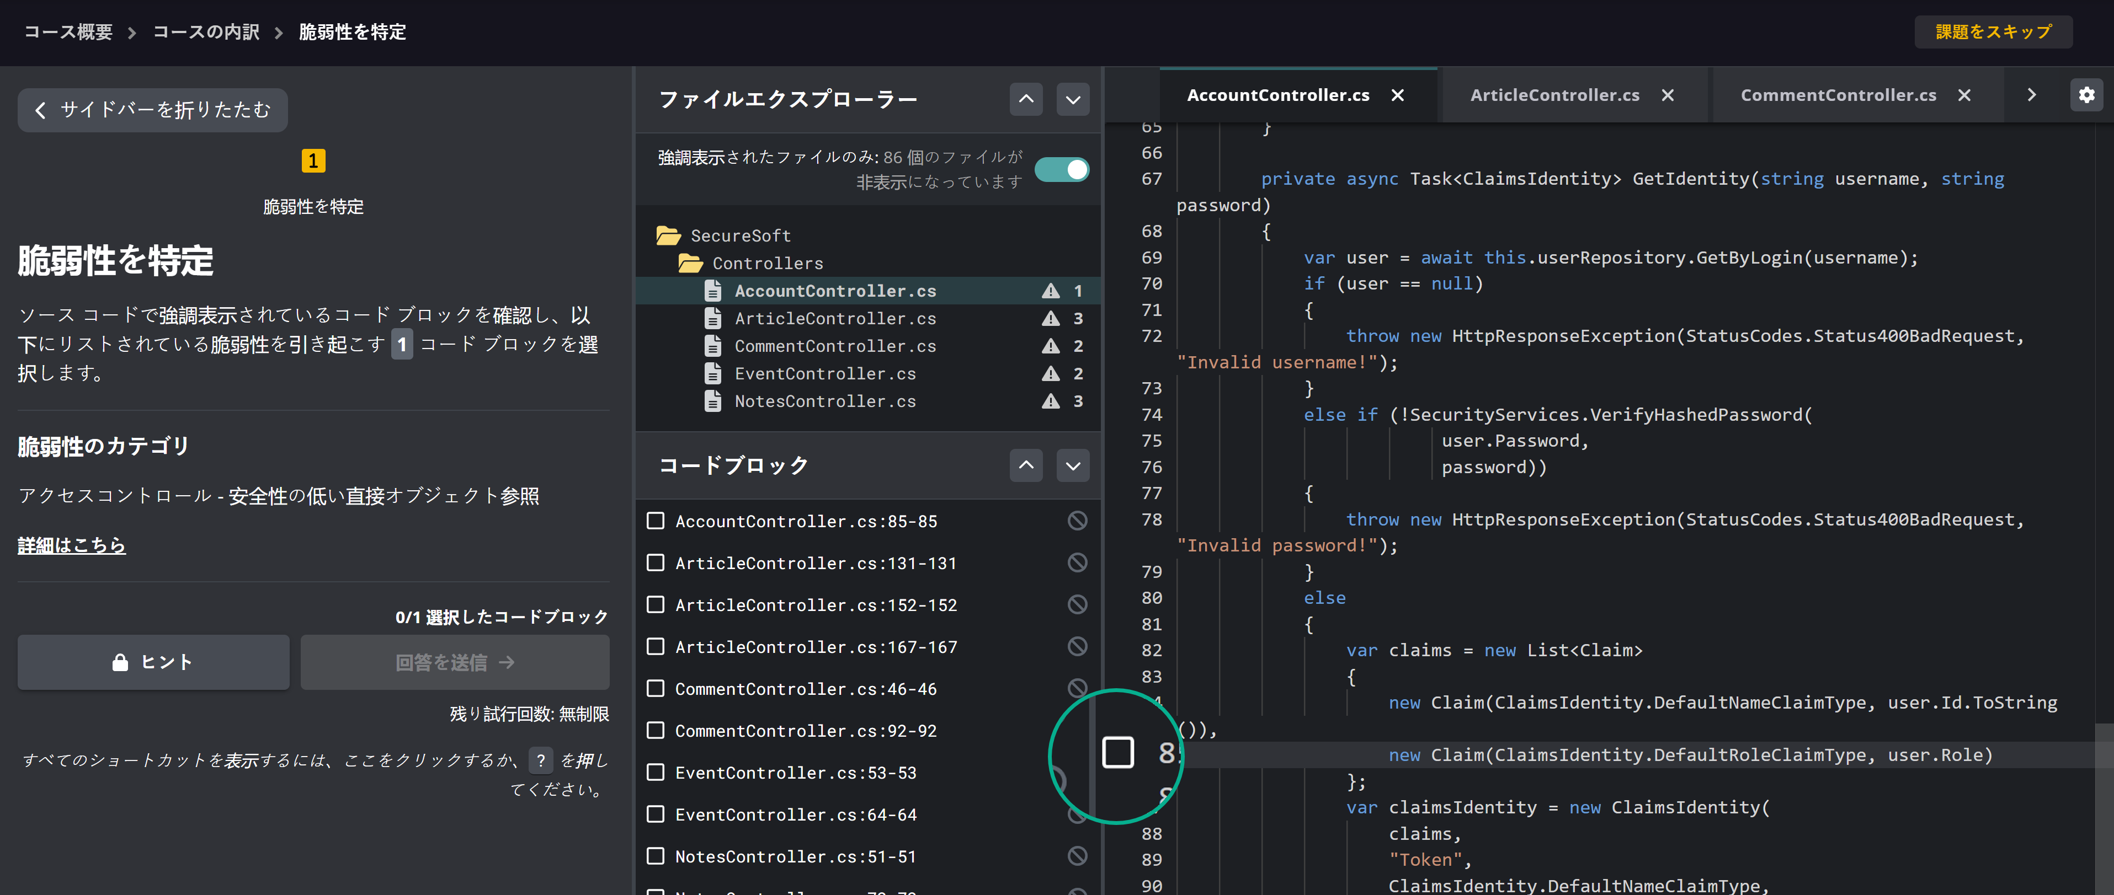This screenshot has height=895, width=2114.
Task: Click the keyboard shortcut question mark key
Action: pyautogui.click(x=540, y=760)
